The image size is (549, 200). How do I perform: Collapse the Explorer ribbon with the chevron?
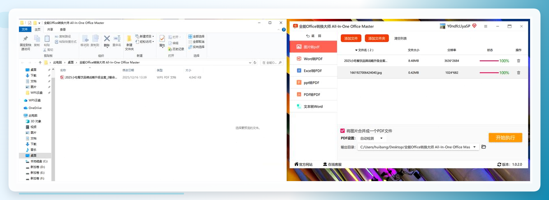click(278, 30)
